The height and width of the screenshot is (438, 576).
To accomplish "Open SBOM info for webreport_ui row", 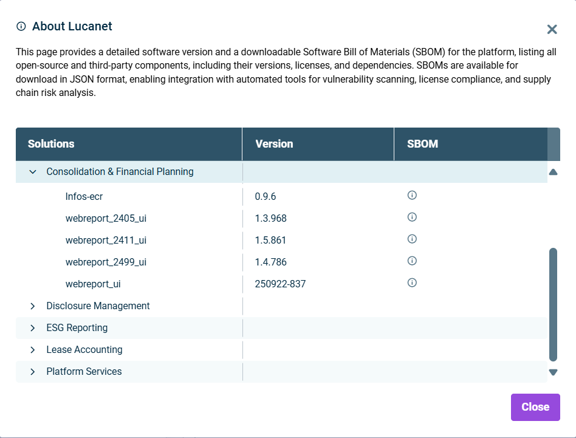I will tap(412, 282).
